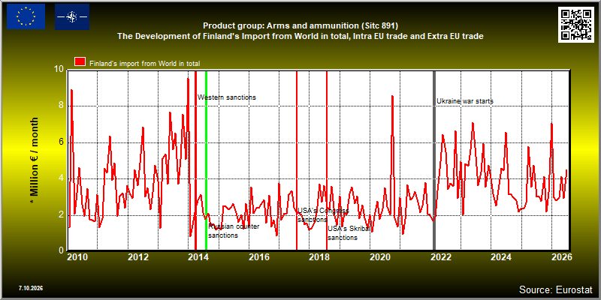Click the date stamp 7.10.2026
Image resolution: width=601 pixels, height=300 pixels.
[30, 288]
